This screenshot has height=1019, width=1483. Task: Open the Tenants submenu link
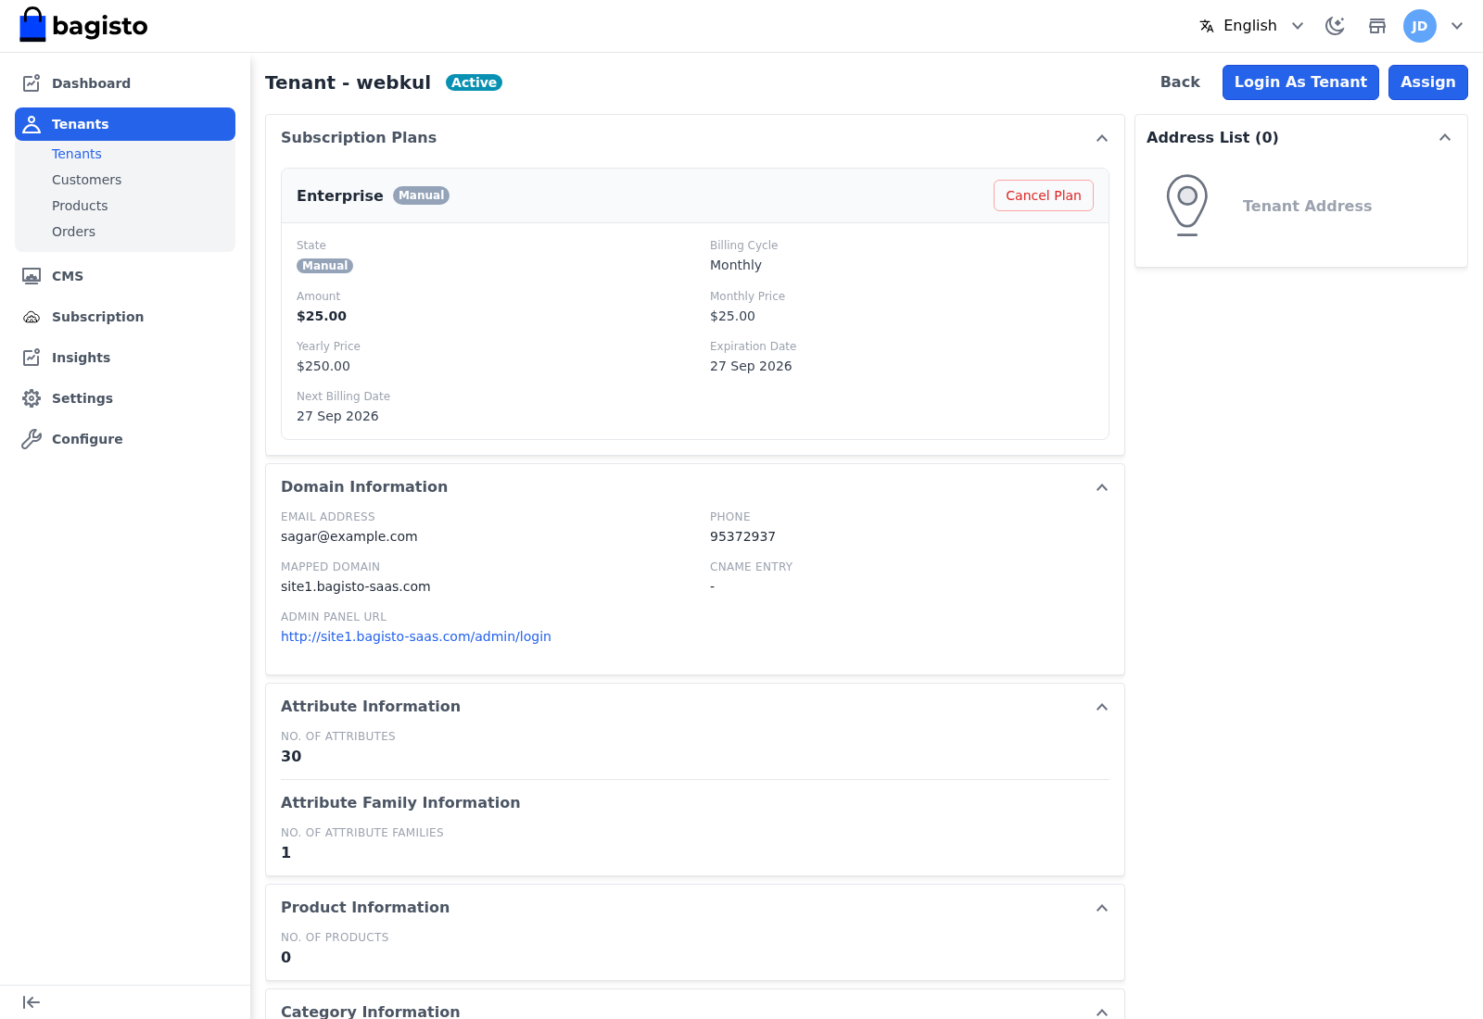[77, 154]
